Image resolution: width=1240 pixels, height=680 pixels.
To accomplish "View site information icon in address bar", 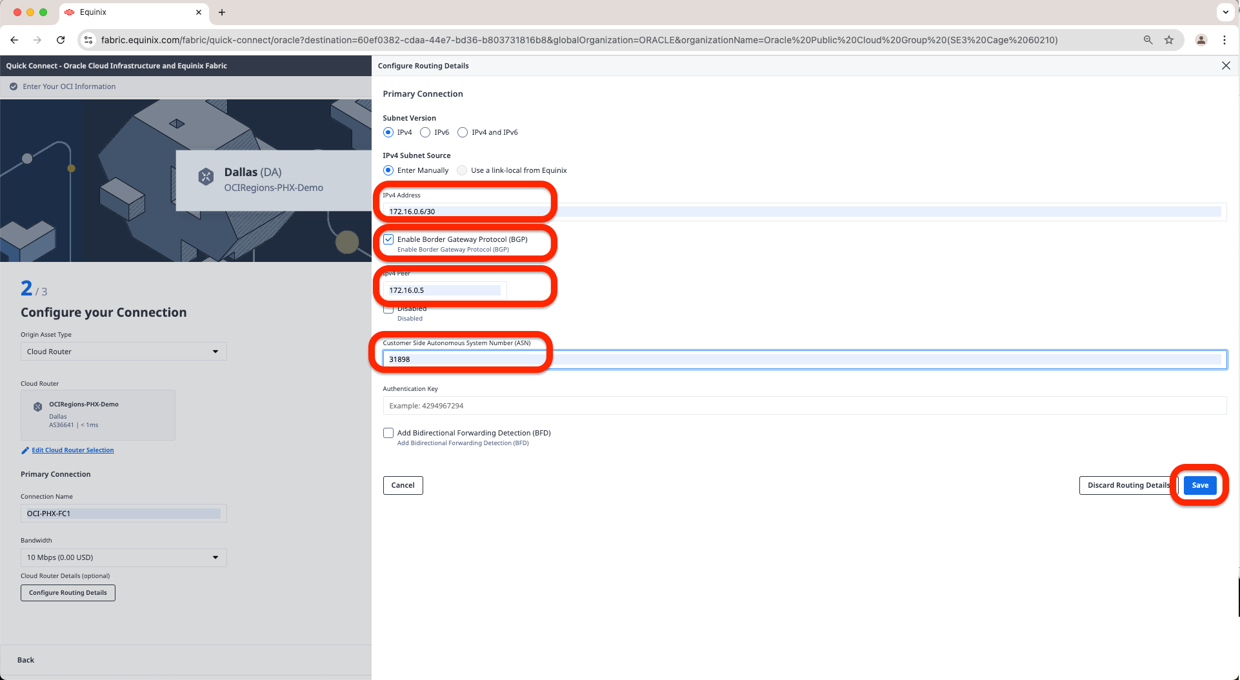I will coord(89,40).
